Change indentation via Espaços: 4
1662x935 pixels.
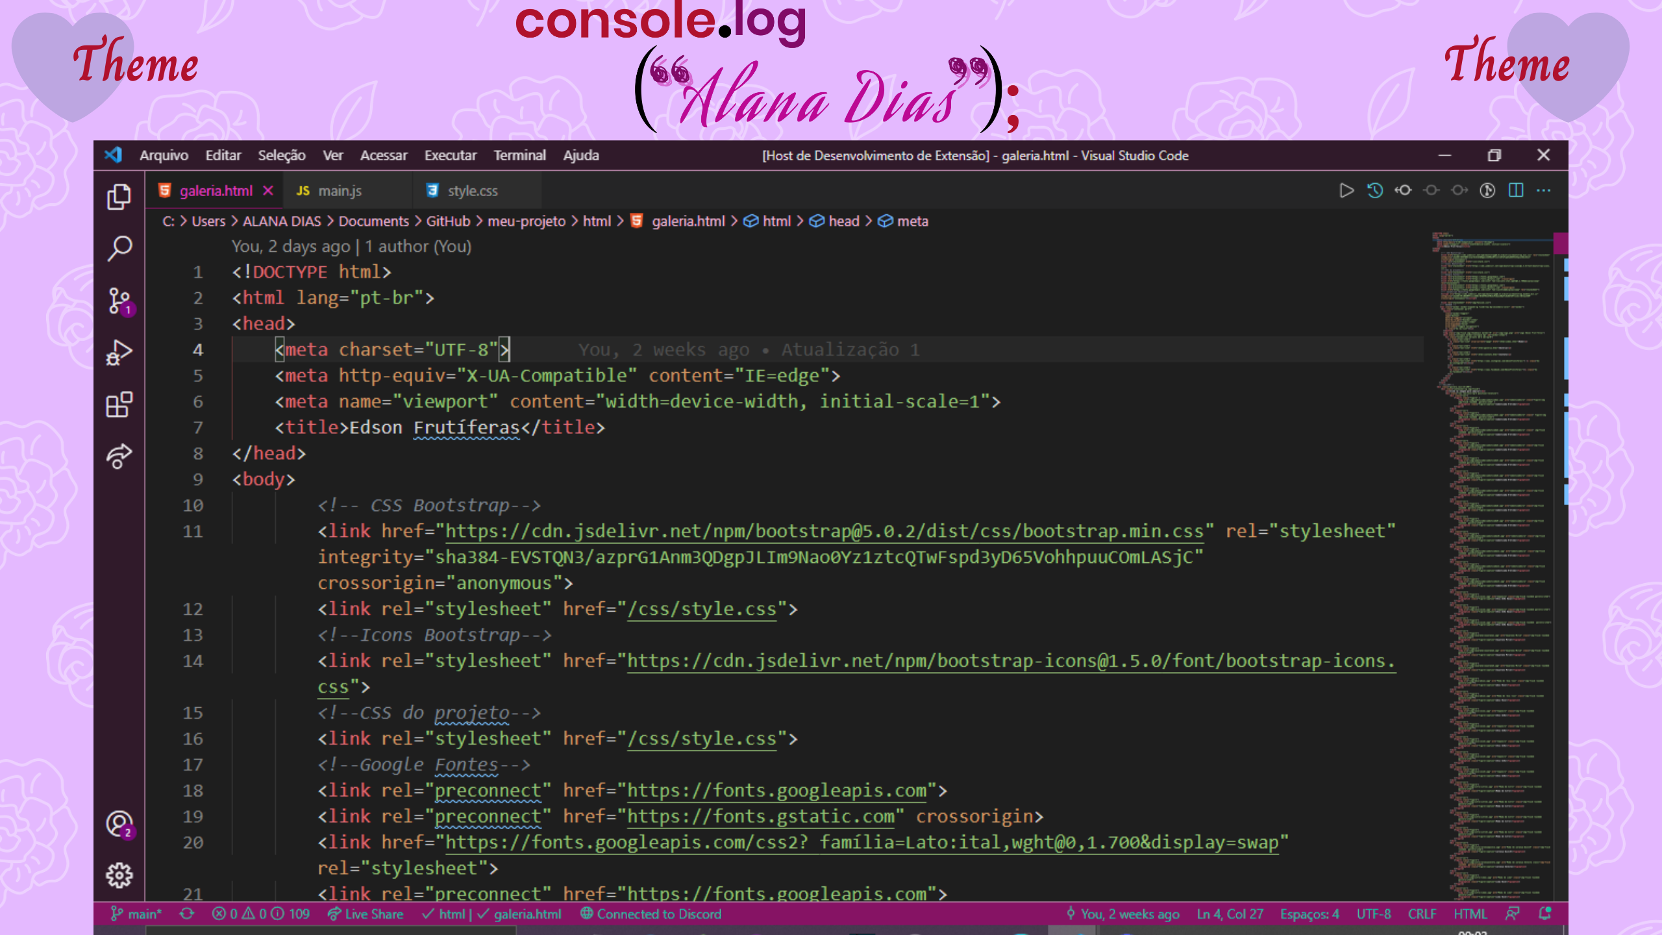[x=1309, y=914]
